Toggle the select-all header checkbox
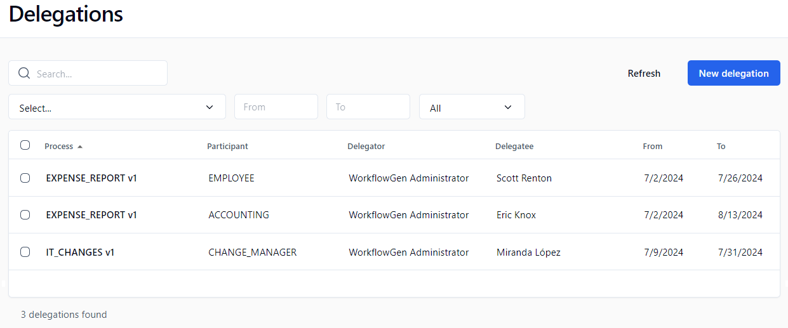The image size is (788, 328). [25, 145]
